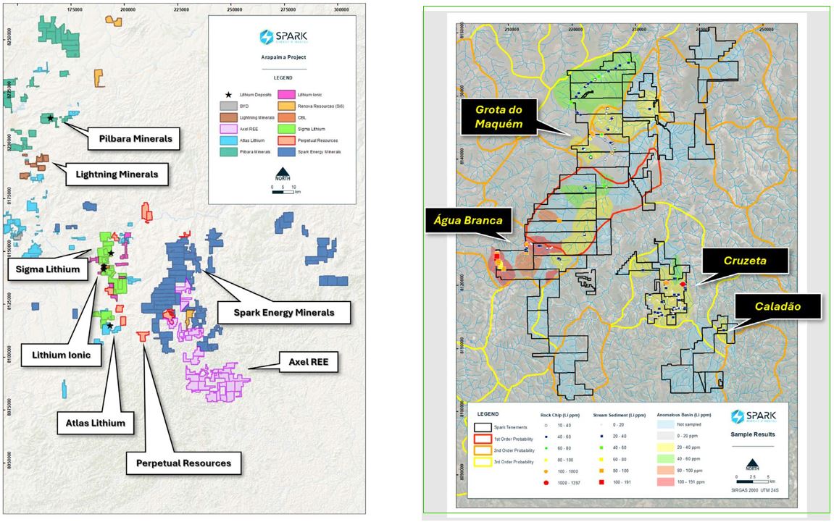Click the '175000' easting tick label
This screenshot has height=522, width=834.
75,10
